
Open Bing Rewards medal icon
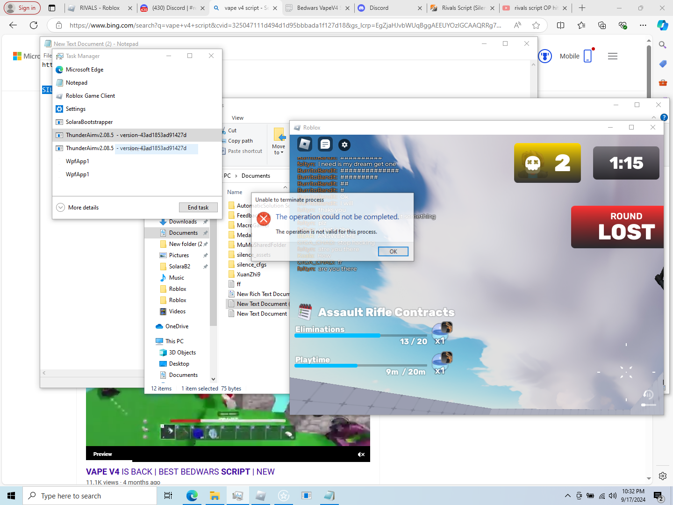545,56
